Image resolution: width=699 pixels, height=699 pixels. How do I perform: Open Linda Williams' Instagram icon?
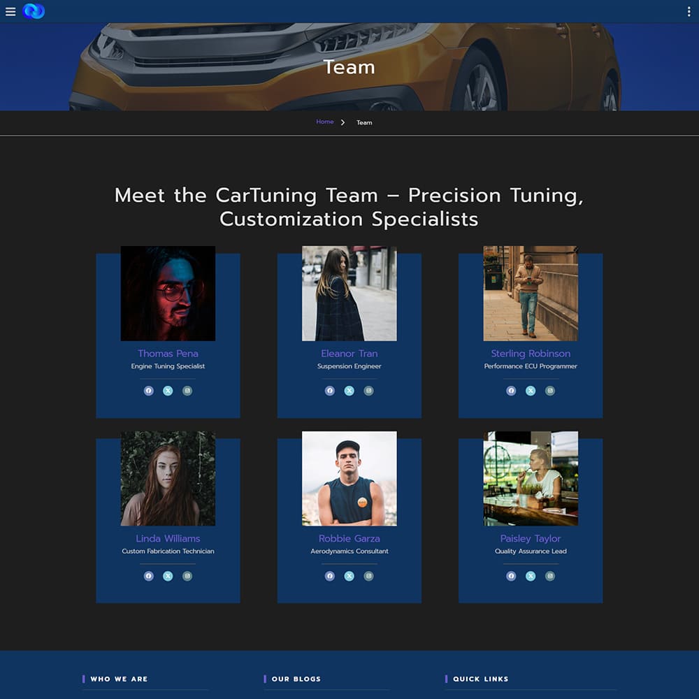pyautogui.click(x=187, y=576)
